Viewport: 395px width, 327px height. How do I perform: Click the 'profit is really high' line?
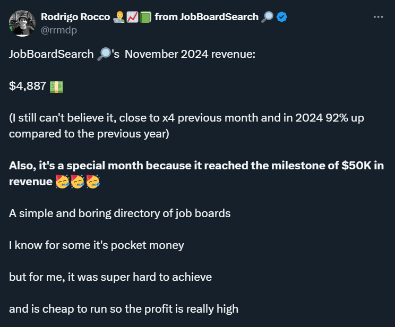[123, 308]
